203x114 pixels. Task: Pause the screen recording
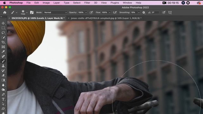(x=183, y=3)
